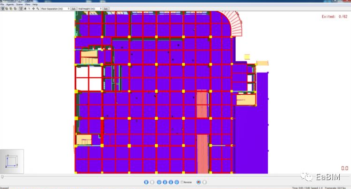351x189 pixels.
Task: Click the third blue step playback button
Action: click(x=171, y=182)
